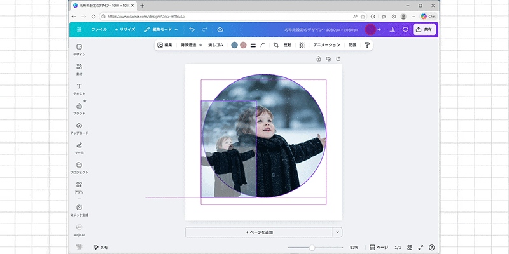Image resolution: width=509 pixels, height=254 pixels.
Task: Open the 素材 elements panel
Action: click(79, 69)
